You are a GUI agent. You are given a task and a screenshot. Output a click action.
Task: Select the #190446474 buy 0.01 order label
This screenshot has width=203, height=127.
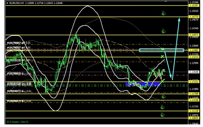coord(19,101)
